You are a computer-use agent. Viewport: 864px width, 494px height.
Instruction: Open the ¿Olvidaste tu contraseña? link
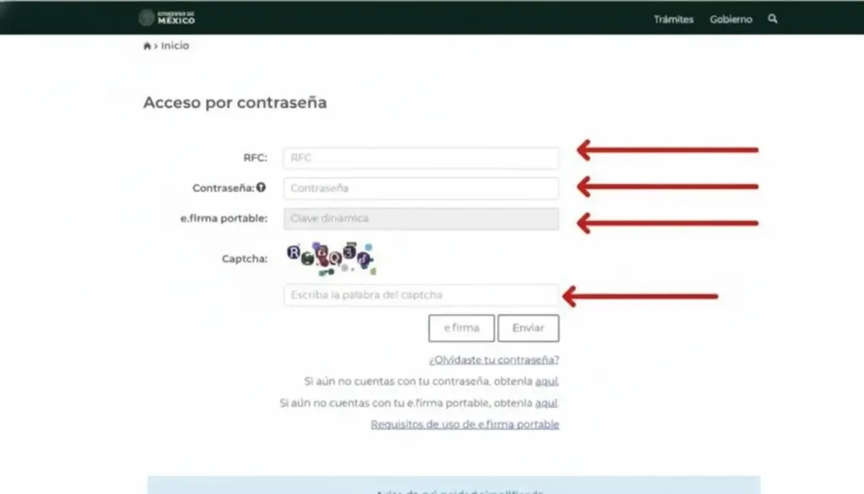494,360
